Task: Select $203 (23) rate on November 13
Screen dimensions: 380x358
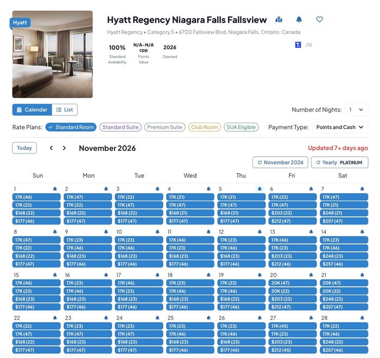Action: coord(293,256)
